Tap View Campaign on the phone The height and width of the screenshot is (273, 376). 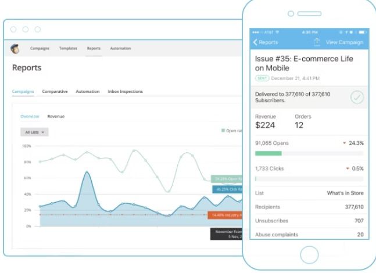pyautogui.click(x=345, y=42)
